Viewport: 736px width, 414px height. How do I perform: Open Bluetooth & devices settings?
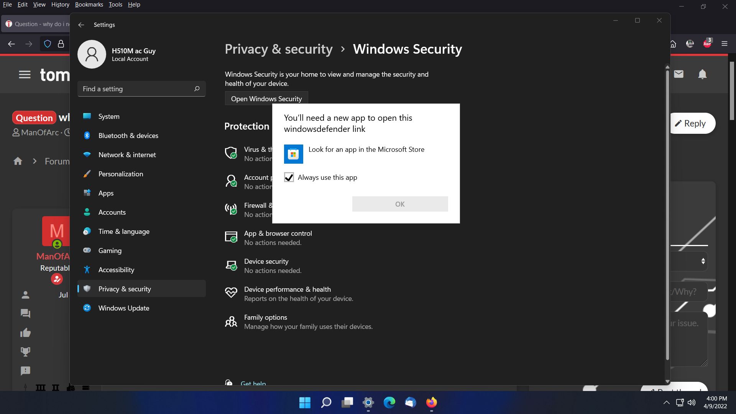[141, 135]
